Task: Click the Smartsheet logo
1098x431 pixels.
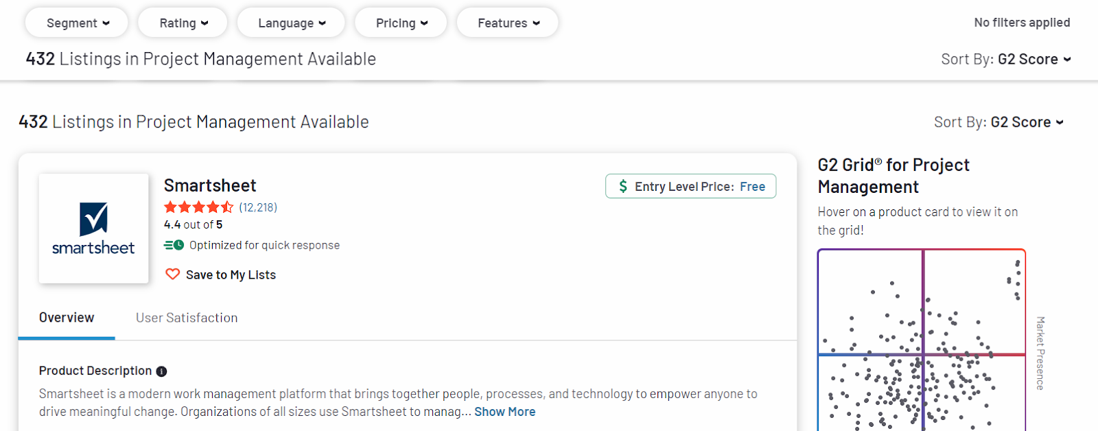Action: [x=93, y=228]
